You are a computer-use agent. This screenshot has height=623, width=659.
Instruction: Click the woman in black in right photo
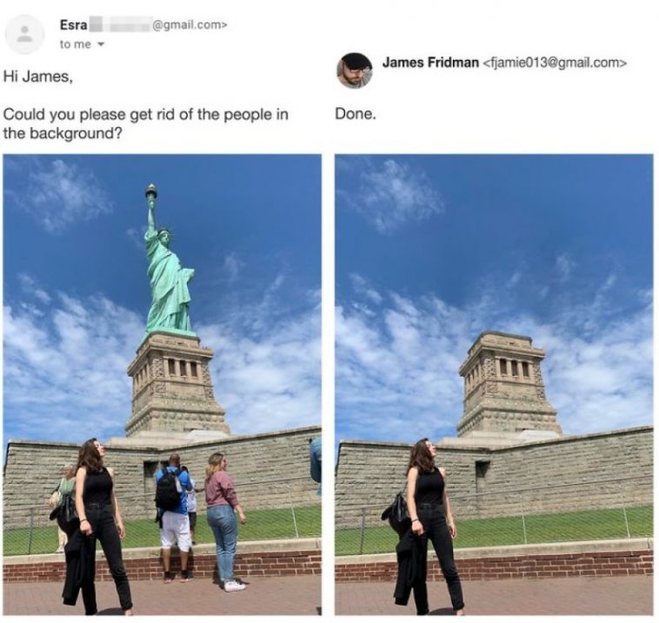428,526
